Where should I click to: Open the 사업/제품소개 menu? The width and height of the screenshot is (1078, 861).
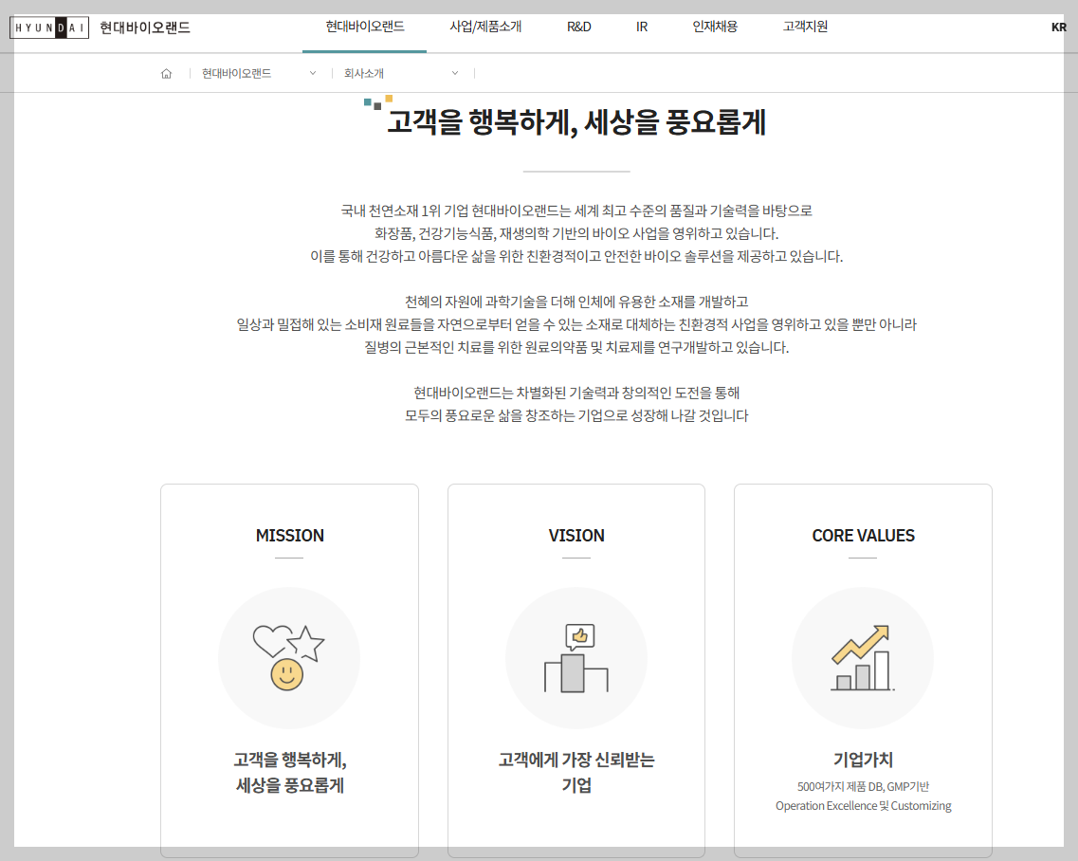(x=485, y=27)
